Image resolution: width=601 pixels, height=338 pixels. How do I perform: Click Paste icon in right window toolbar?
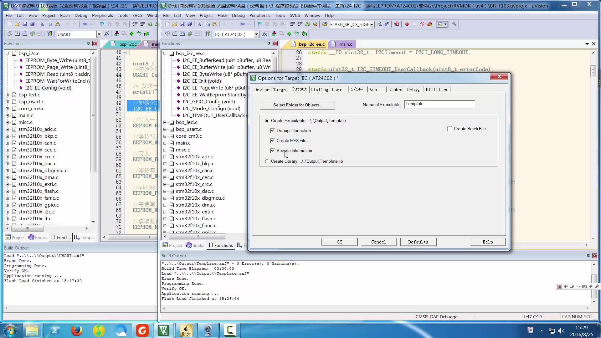click(214, 24)
